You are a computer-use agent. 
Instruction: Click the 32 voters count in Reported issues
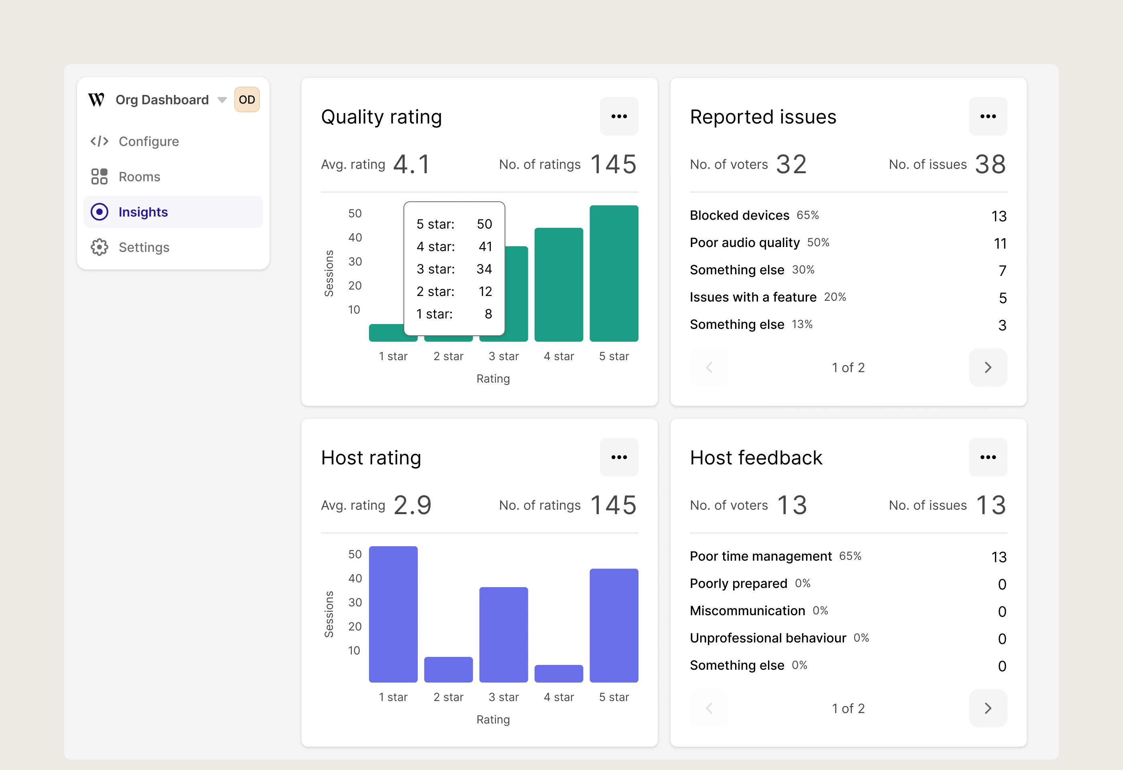coord(791,164)
